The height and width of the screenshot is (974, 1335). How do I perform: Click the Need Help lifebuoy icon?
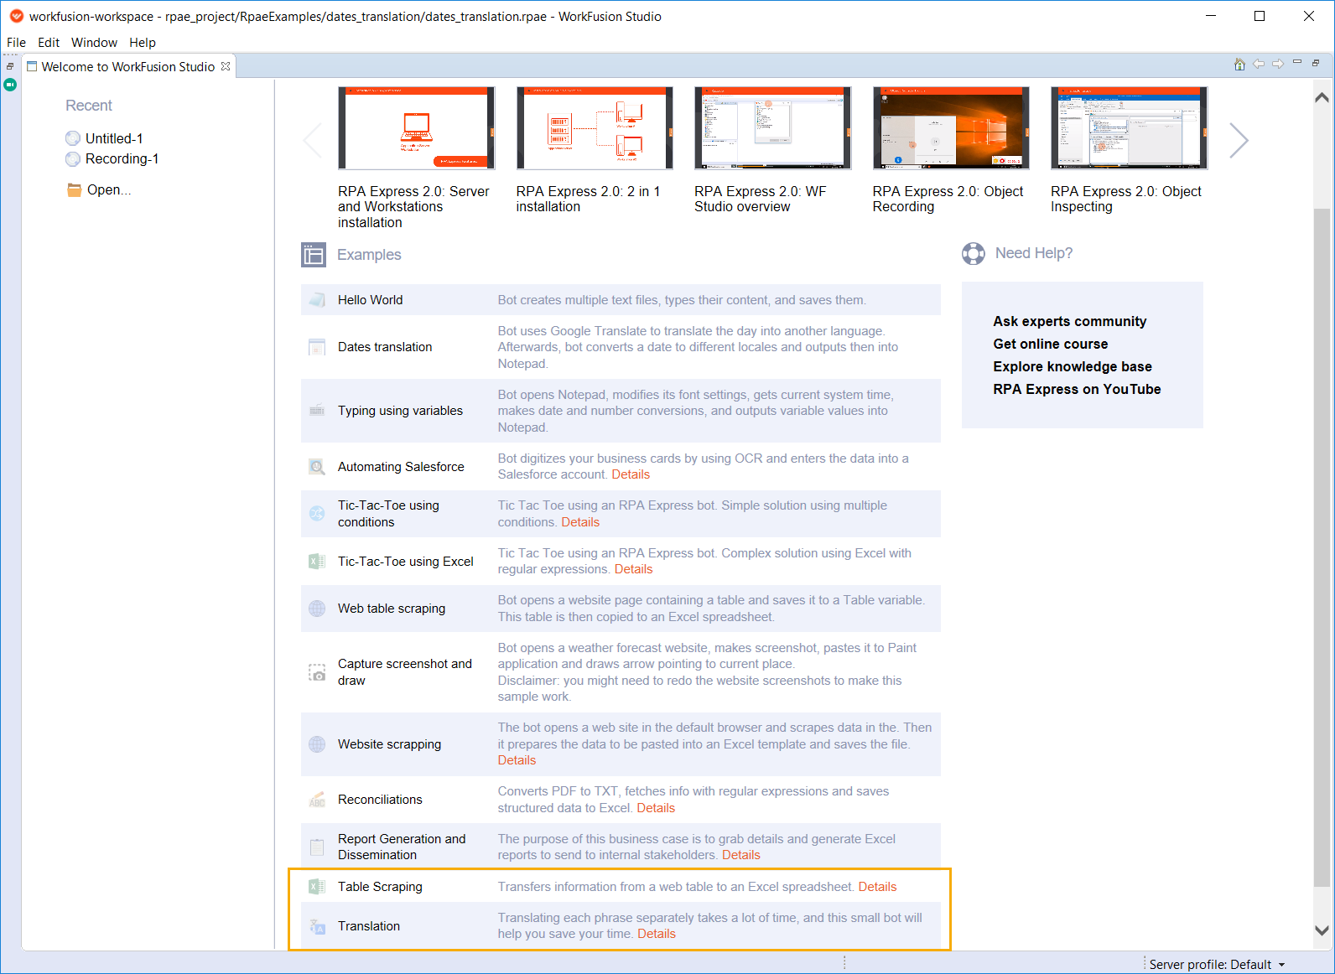[x=974, y=253]
